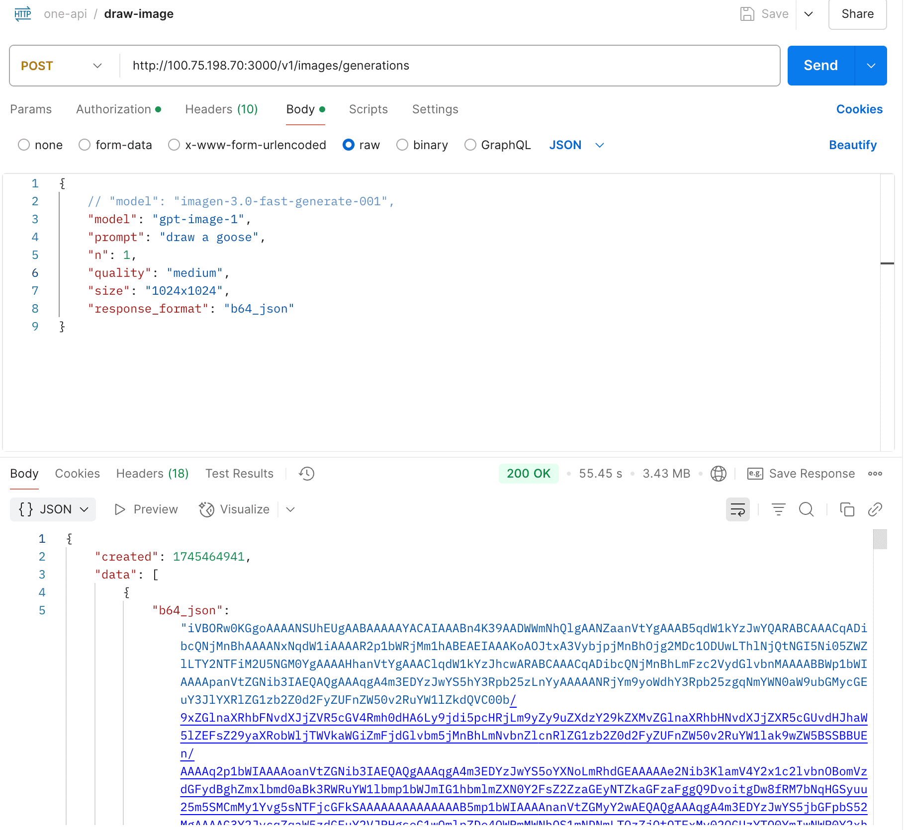Open the POST method dropdown

click(62, 66)
